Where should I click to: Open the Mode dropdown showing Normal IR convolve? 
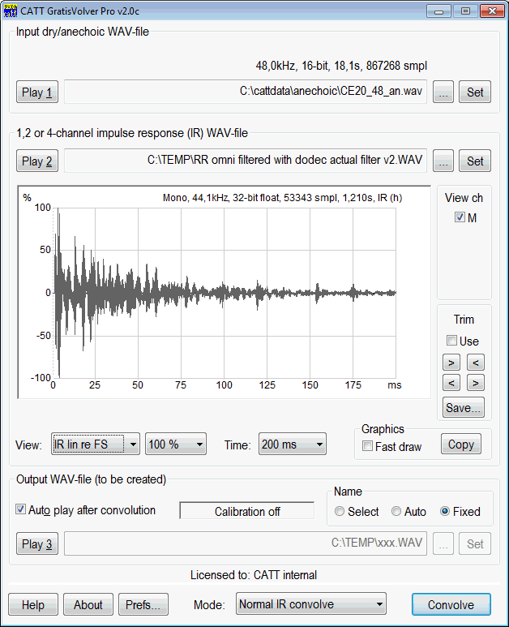pyautogui.click(x=310, y=604)
